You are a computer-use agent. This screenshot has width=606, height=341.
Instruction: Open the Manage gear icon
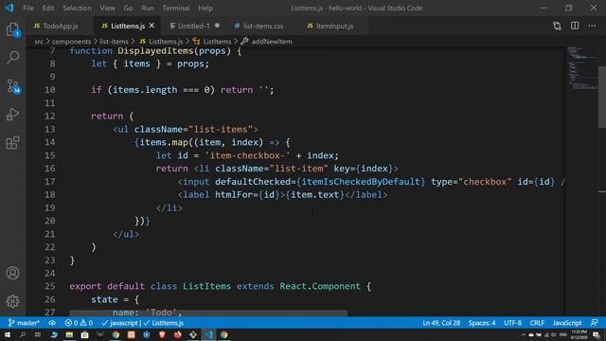pyautogui.click(x=12, y=301)
